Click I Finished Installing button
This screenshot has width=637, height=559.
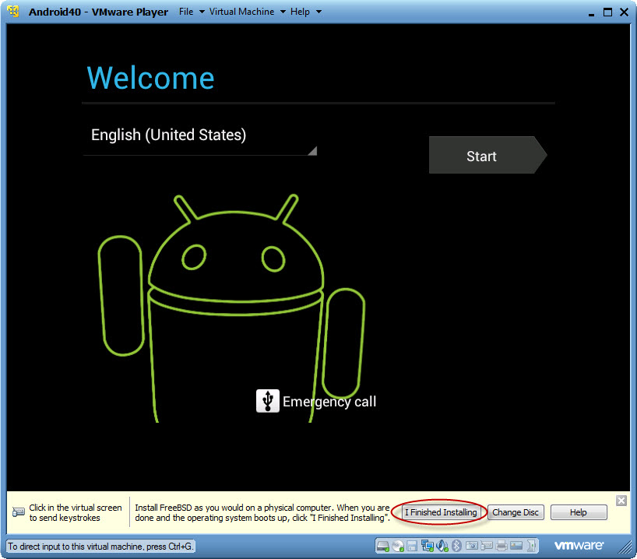(441, 512)
